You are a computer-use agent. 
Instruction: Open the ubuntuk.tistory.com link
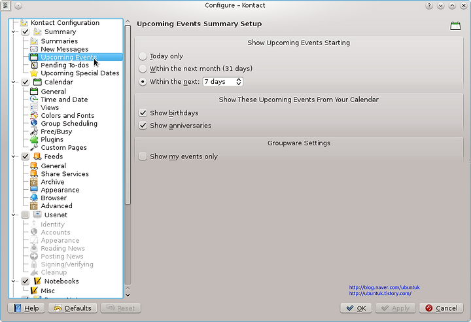coord(380,293)
